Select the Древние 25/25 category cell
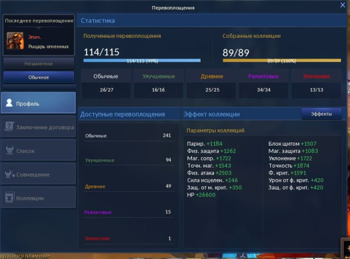This screenshot has height=259, width=350. (211, 83)
